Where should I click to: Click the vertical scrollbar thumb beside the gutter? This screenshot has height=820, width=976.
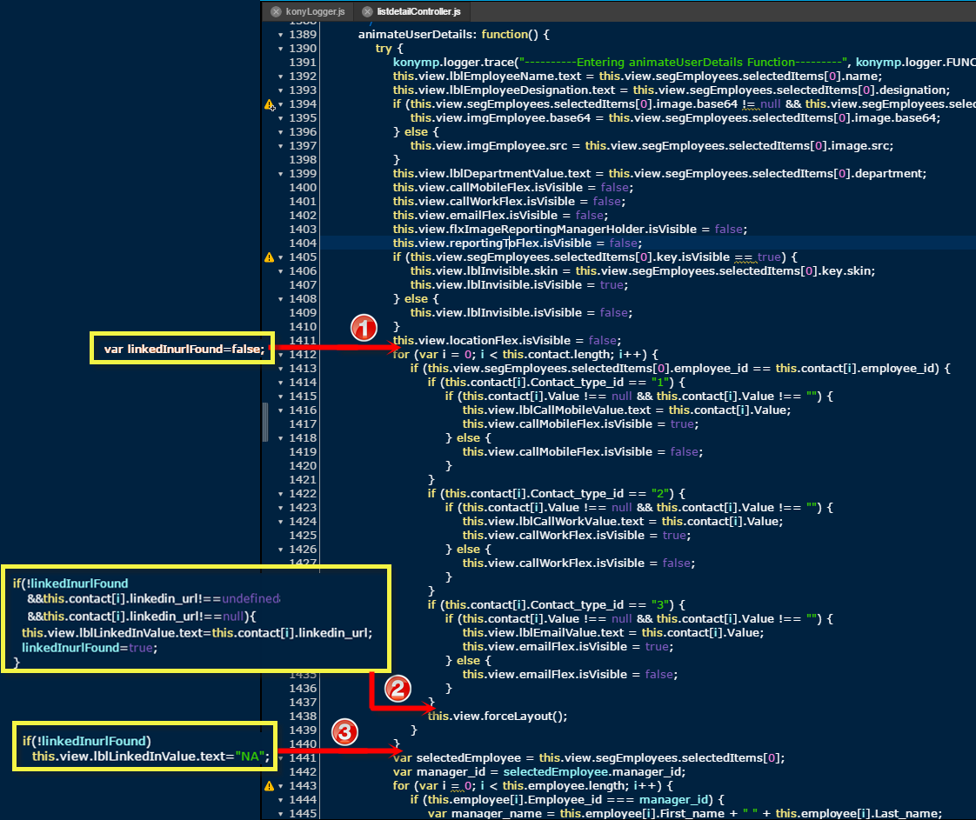coord(265,422)
